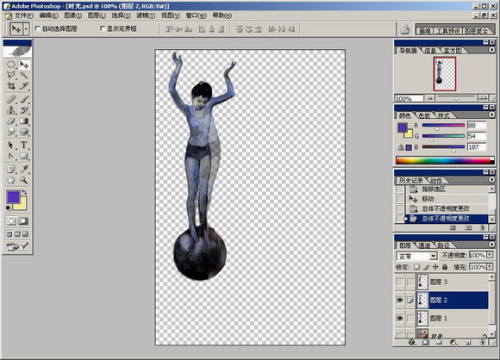Click the B value input field
Viewport: 500px width, 360px height.
(477, 147)
